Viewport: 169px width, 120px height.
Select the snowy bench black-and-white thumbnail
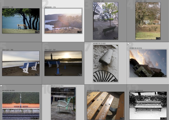pos(148,105)
